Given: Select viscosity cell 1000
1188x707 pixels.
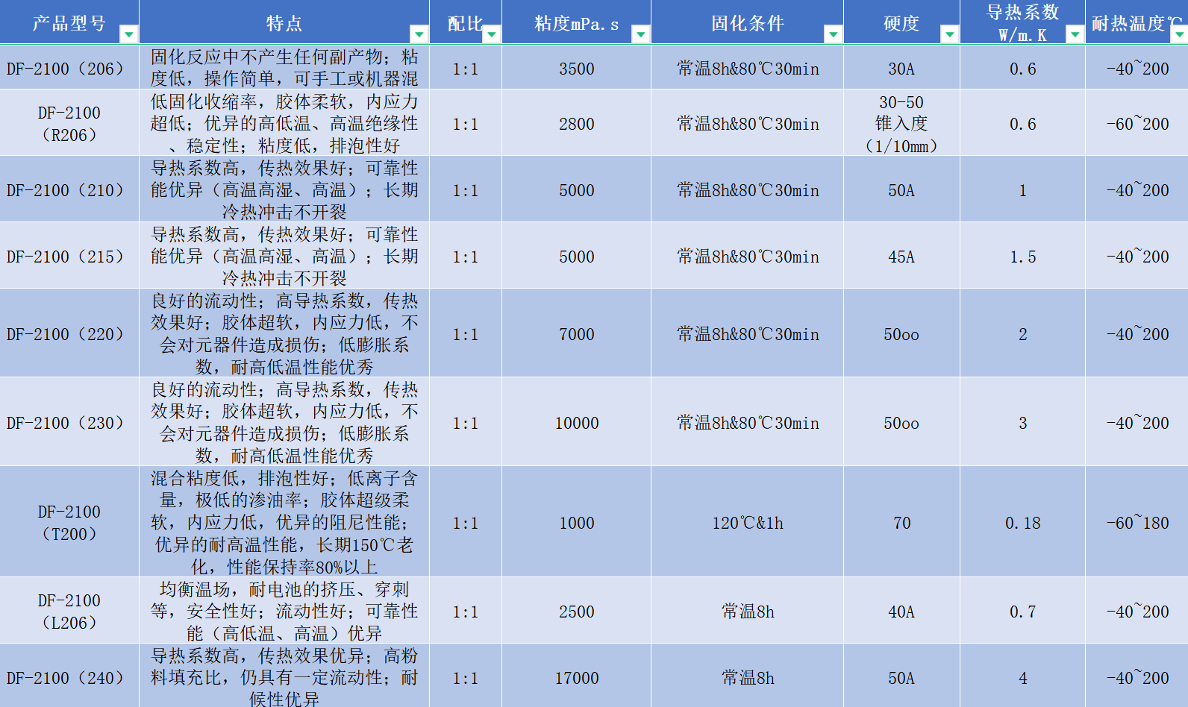Looking at the screenshot, I should click(577, 522).
